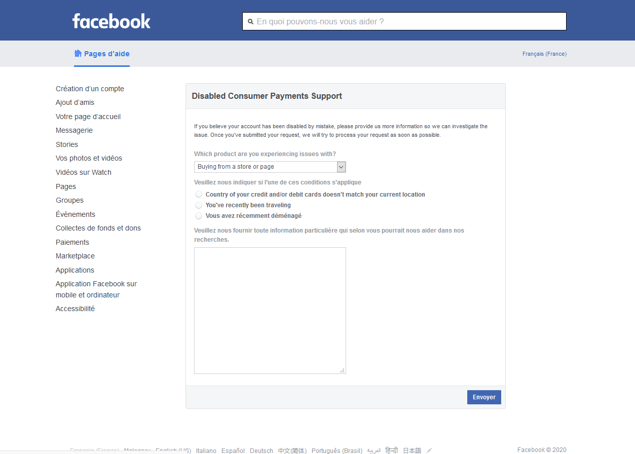Open the Paiements help topic

point(72,242)
